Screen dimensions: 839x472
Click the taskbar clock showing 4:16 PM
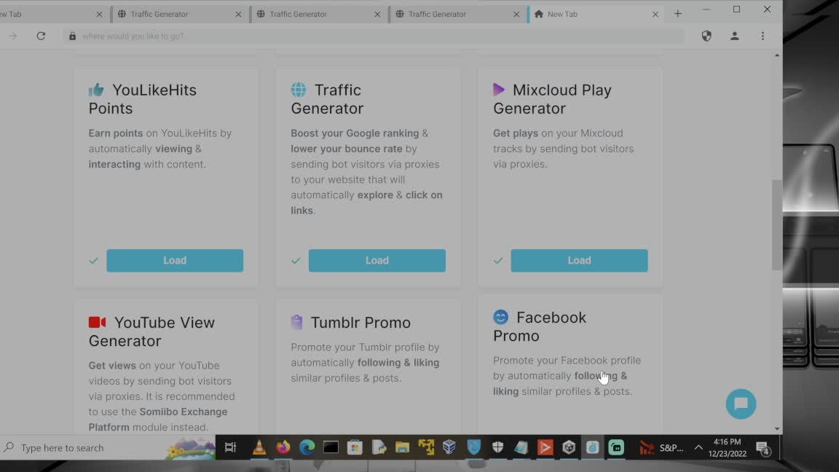pyautogui.click(x=727, y=447)
